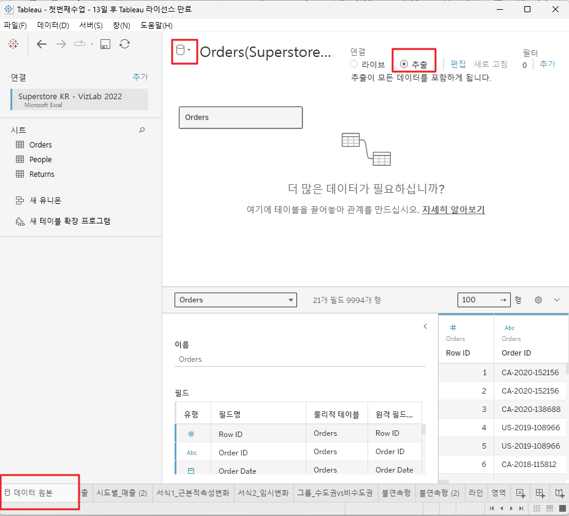Viewport: 569px width, 516px height.
Task: Click Abc type icon above Order ID column
Action: (510, 328)
